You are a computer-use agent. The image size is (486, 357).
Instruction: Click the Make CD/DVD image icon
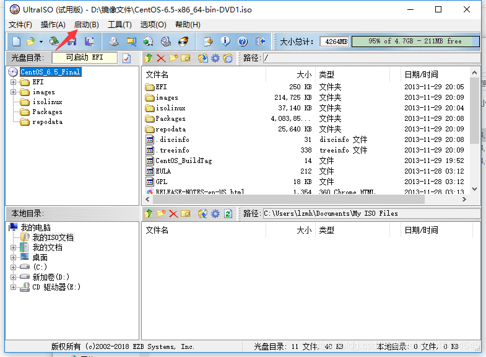114,42
